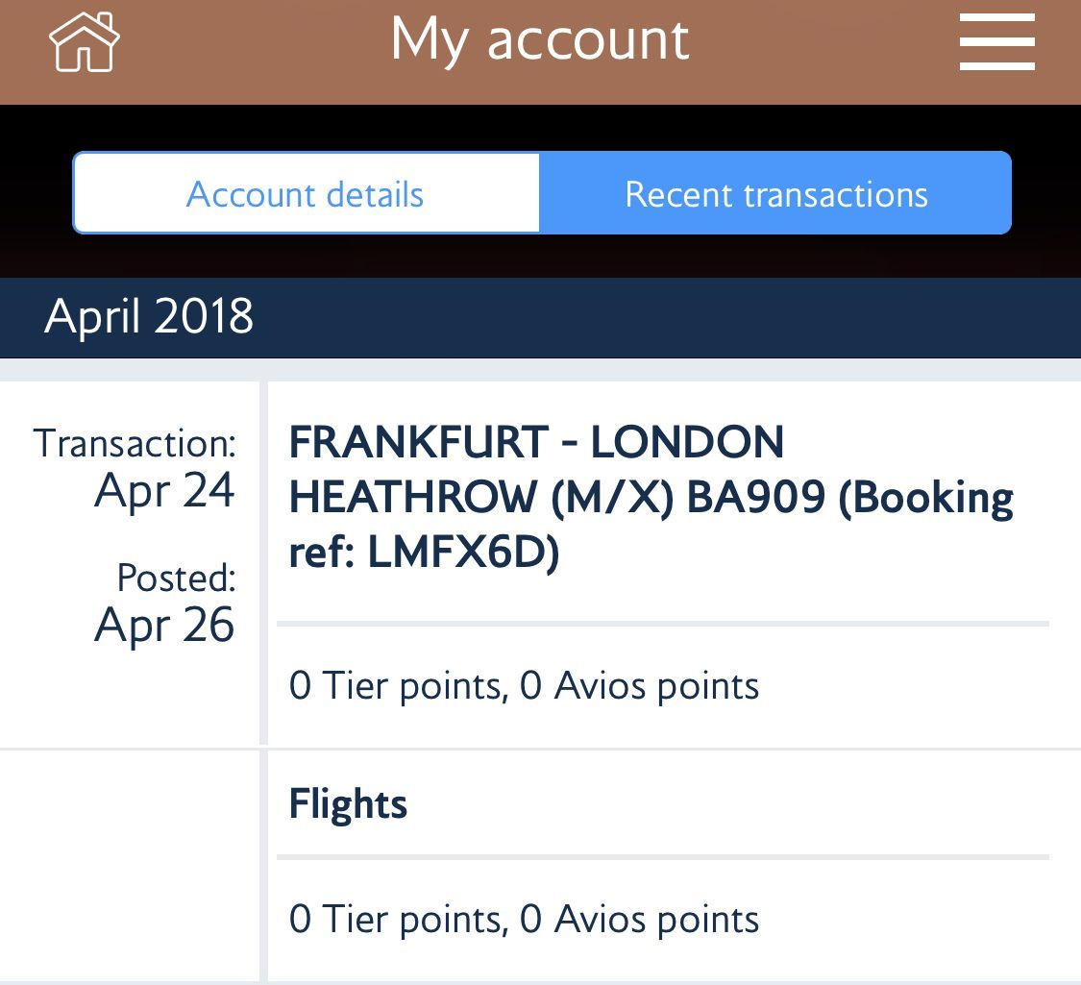This screenshot has height=985, width=1081.
Task: Tap the home icon in the header
Action: [x=85, y=42]
